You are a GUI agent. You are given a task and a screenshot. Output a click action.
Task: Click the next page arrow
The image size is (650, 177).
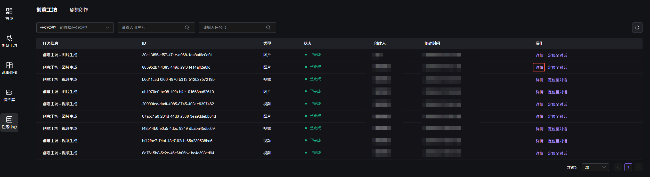pyautogui.click(x=639, y=167)
